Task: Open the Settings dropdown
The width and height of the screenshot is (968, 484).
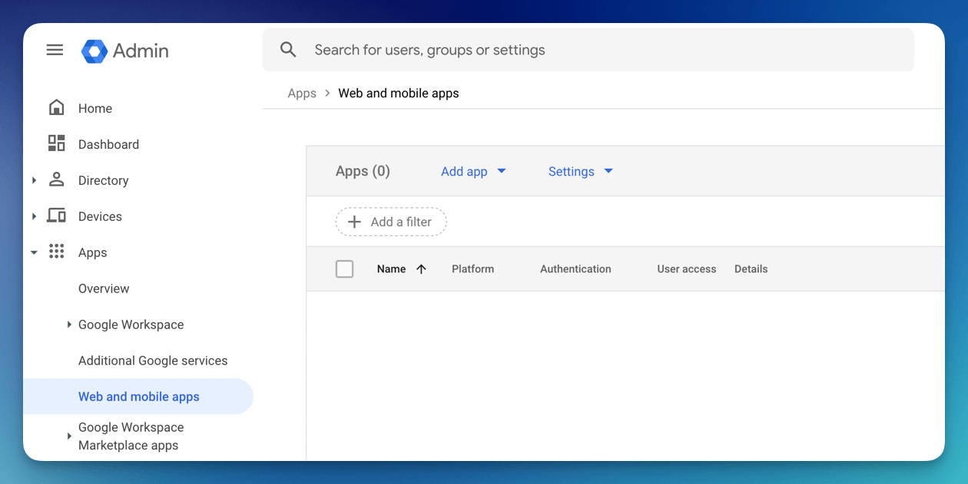Action: 581,172
